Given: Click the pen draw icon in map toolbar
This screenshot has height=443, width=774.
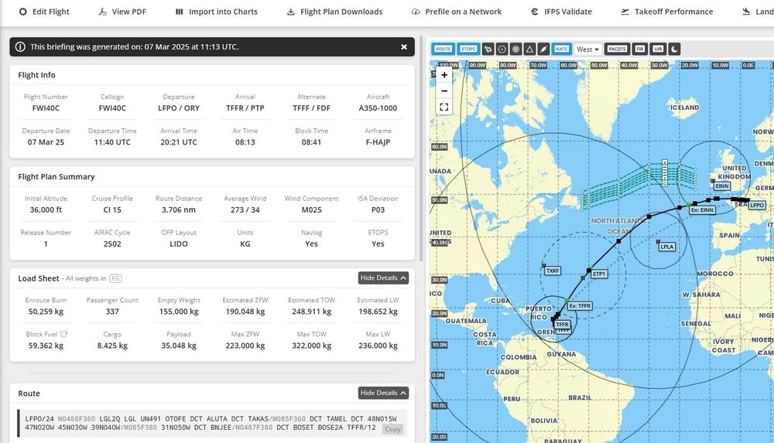Looking at the screenshot, I should click(x=543, y=49).
